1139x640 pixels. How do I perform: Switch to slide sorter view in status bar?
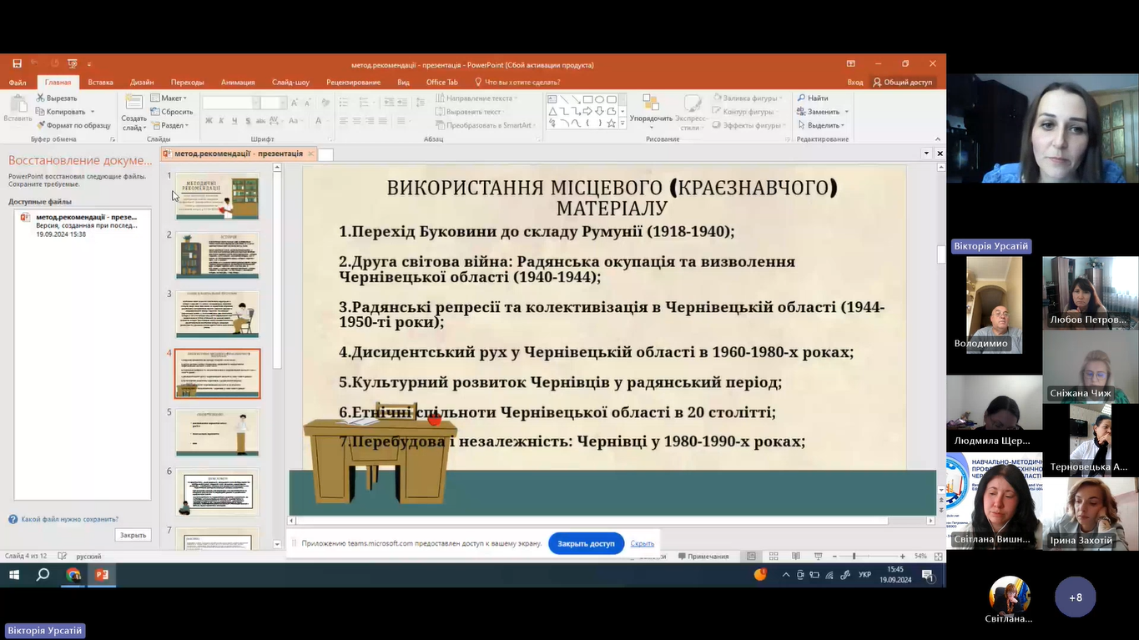(774, 557)
